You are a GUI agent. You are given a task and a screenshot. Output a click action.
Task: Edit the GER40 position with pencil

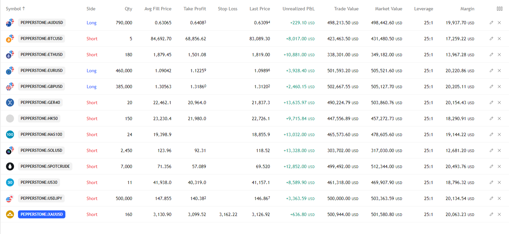(491, 103)
